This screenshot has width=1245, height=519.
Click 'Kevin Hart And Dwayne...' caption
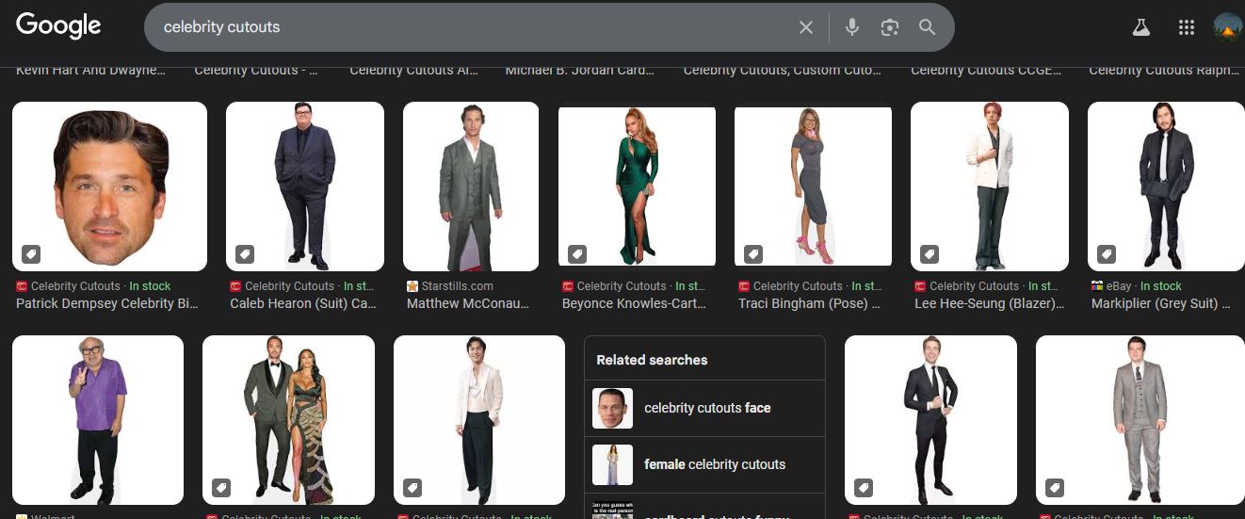click(90, 71)
